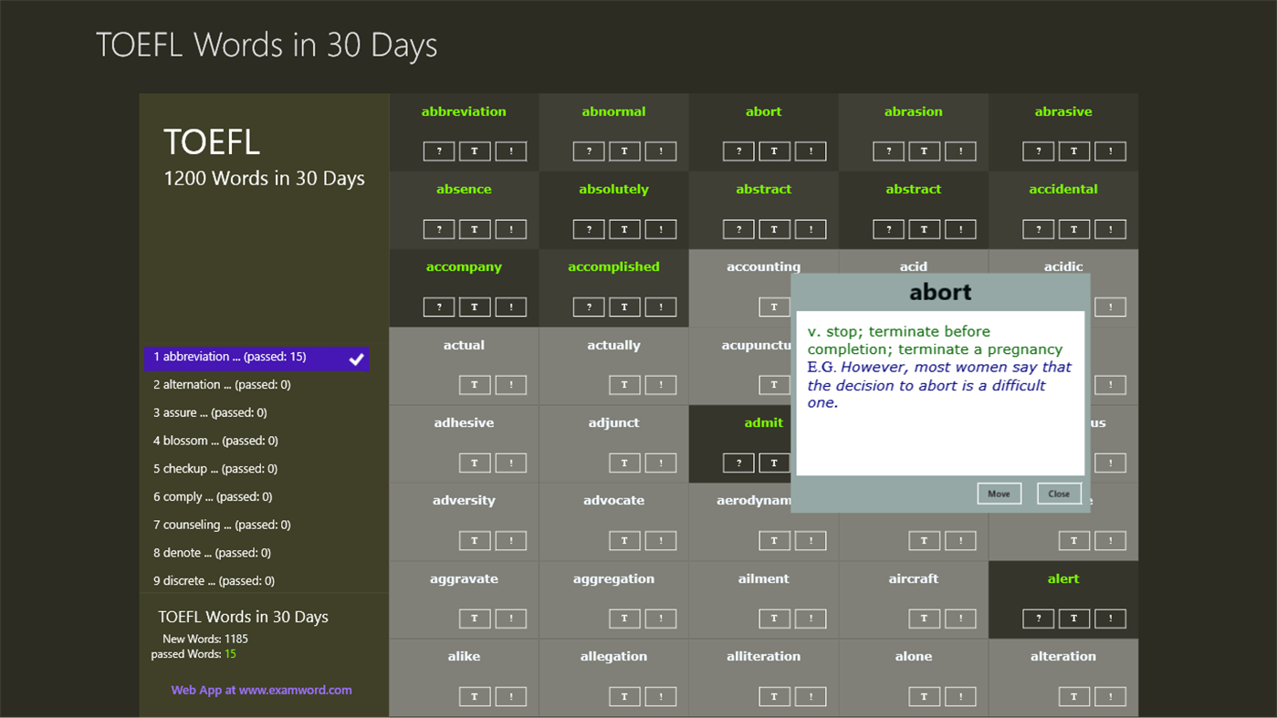Click Move on the abort popup

999,493
